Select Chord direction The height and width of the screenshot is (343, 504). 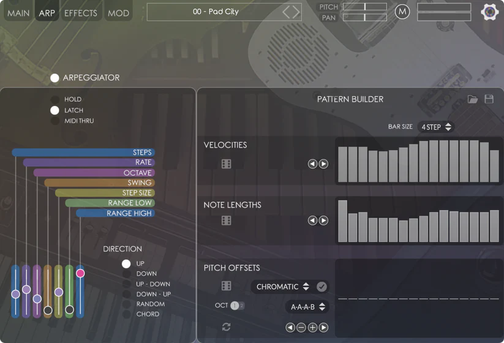click(126, 314)
